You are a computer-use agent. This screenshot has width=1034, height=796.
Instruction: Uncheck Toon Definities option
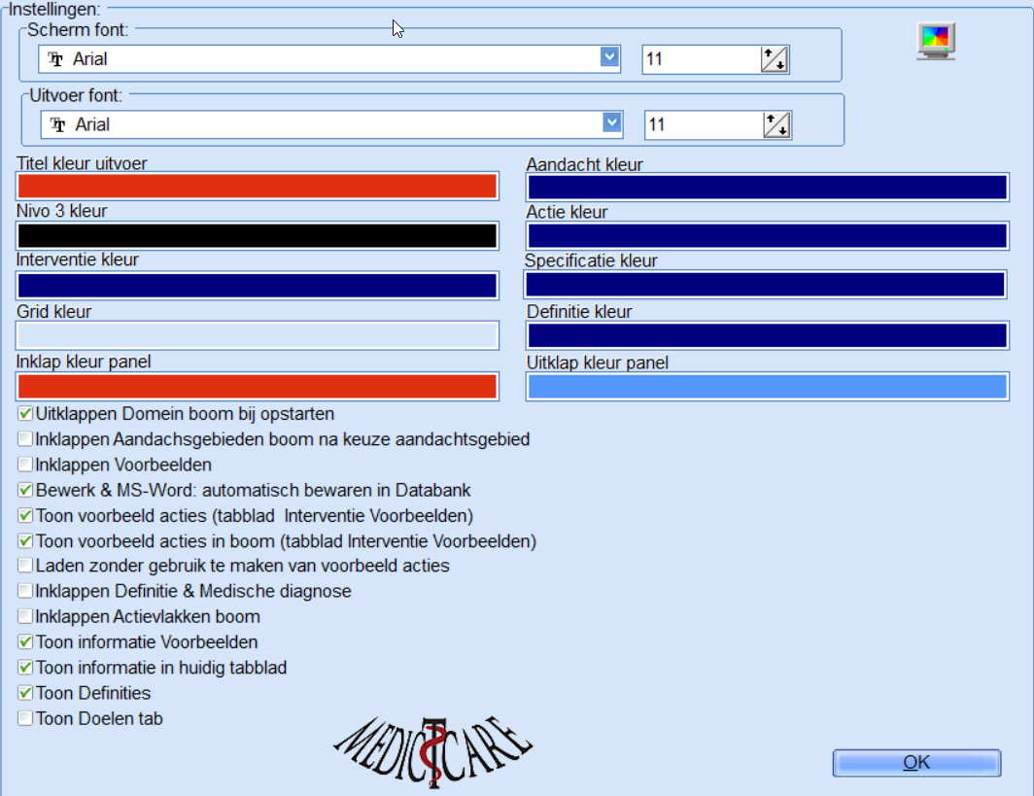[25, 694]
